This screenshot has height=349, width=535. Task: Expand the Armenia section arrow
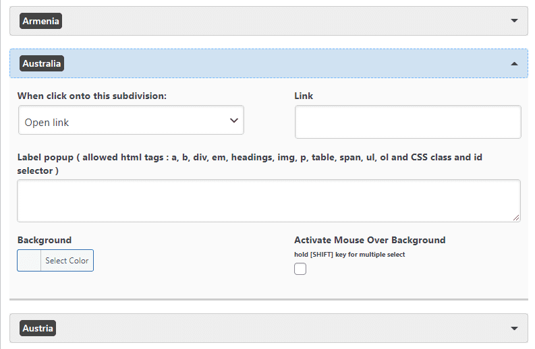click(x=515, y=21)
